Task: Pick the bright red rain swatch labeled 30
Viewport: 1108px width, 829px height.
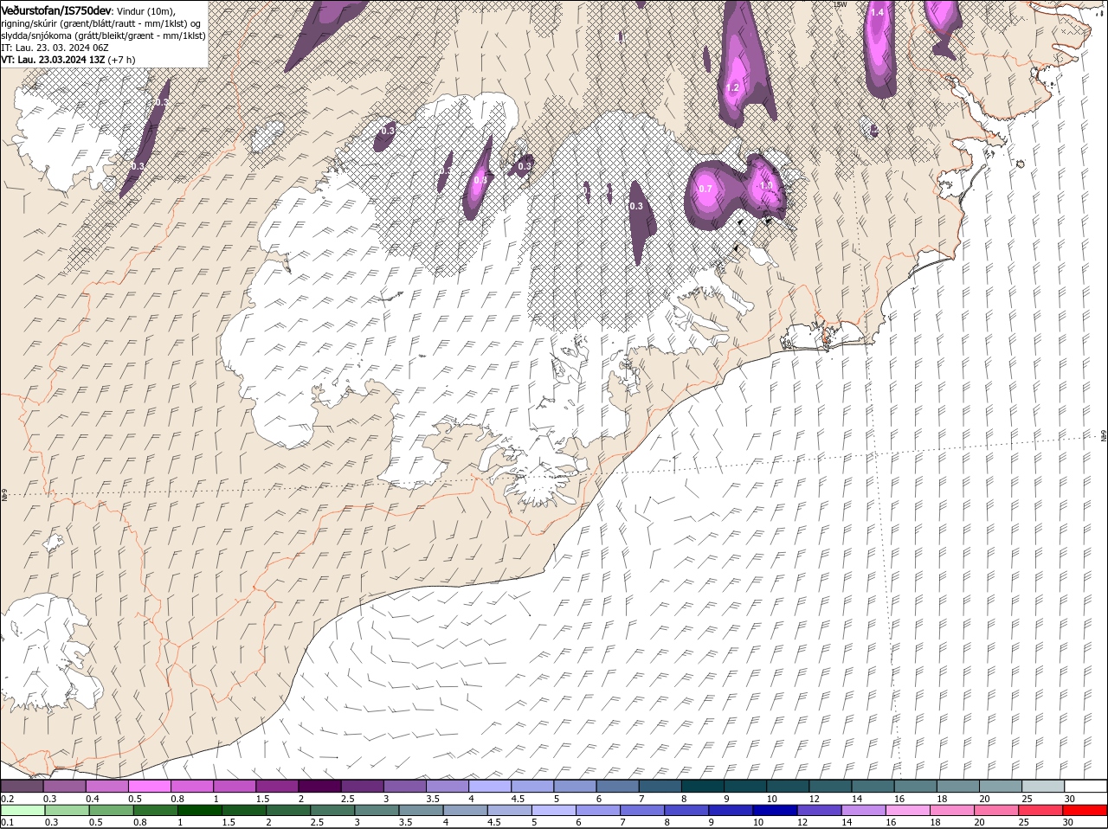Action: tap(1084, 811)
